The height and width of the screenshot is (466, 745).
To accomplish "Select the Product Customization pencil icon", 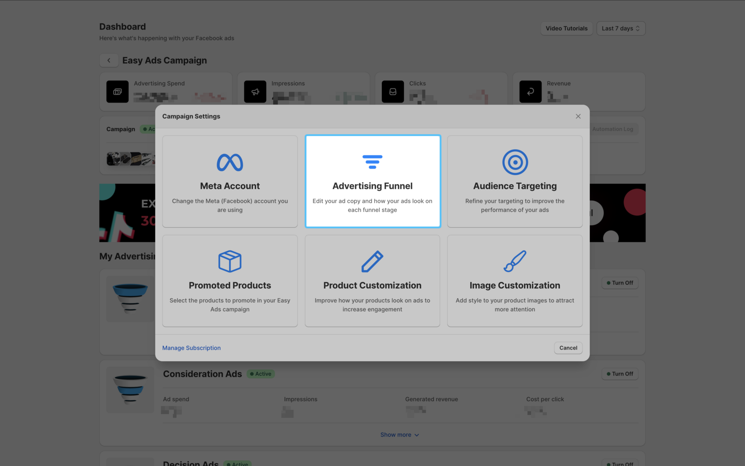I will 372,261.
